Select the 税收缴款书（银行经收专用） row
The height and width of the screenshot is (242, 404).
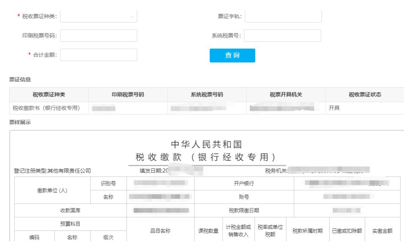(49, 108)
